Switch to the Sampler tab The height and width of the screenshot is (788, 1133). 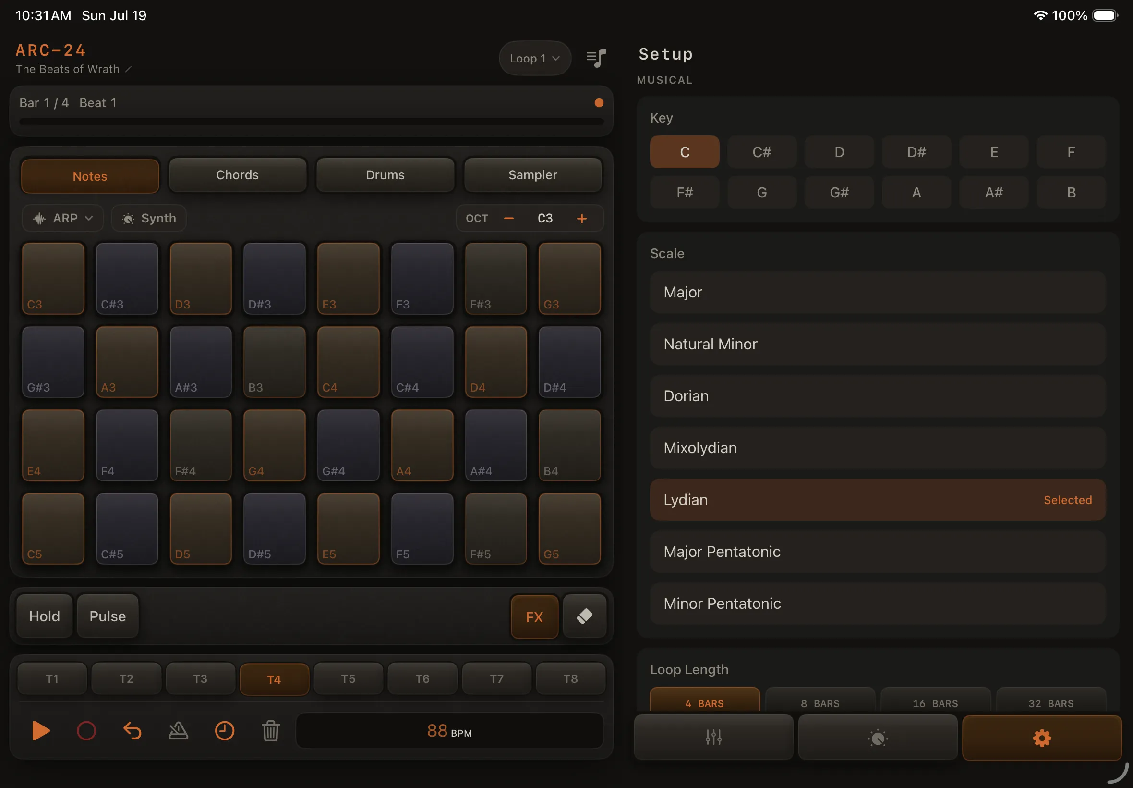pyautogui.click(x=533, y=175)
